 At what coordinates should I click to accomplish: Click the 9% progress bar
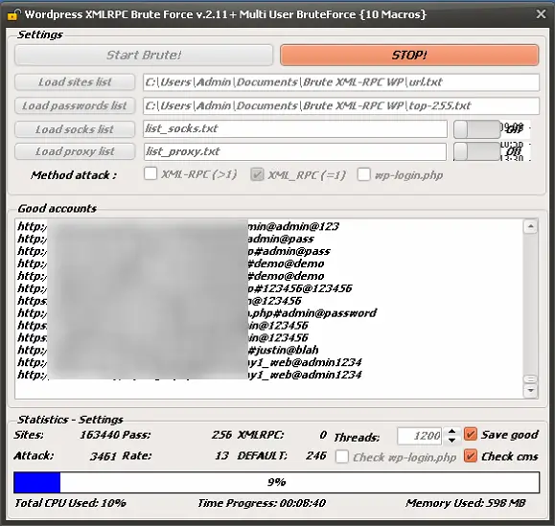click(x=276, y=482)
